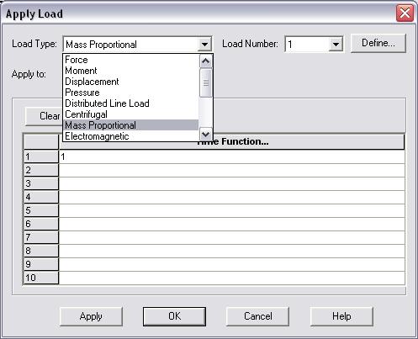Select row header 1
The width and height of the screenshot is (418, 339).
[x=41, y=156]
